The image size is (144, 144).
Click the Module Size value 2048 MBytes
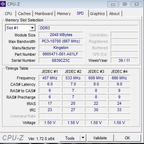61,35
